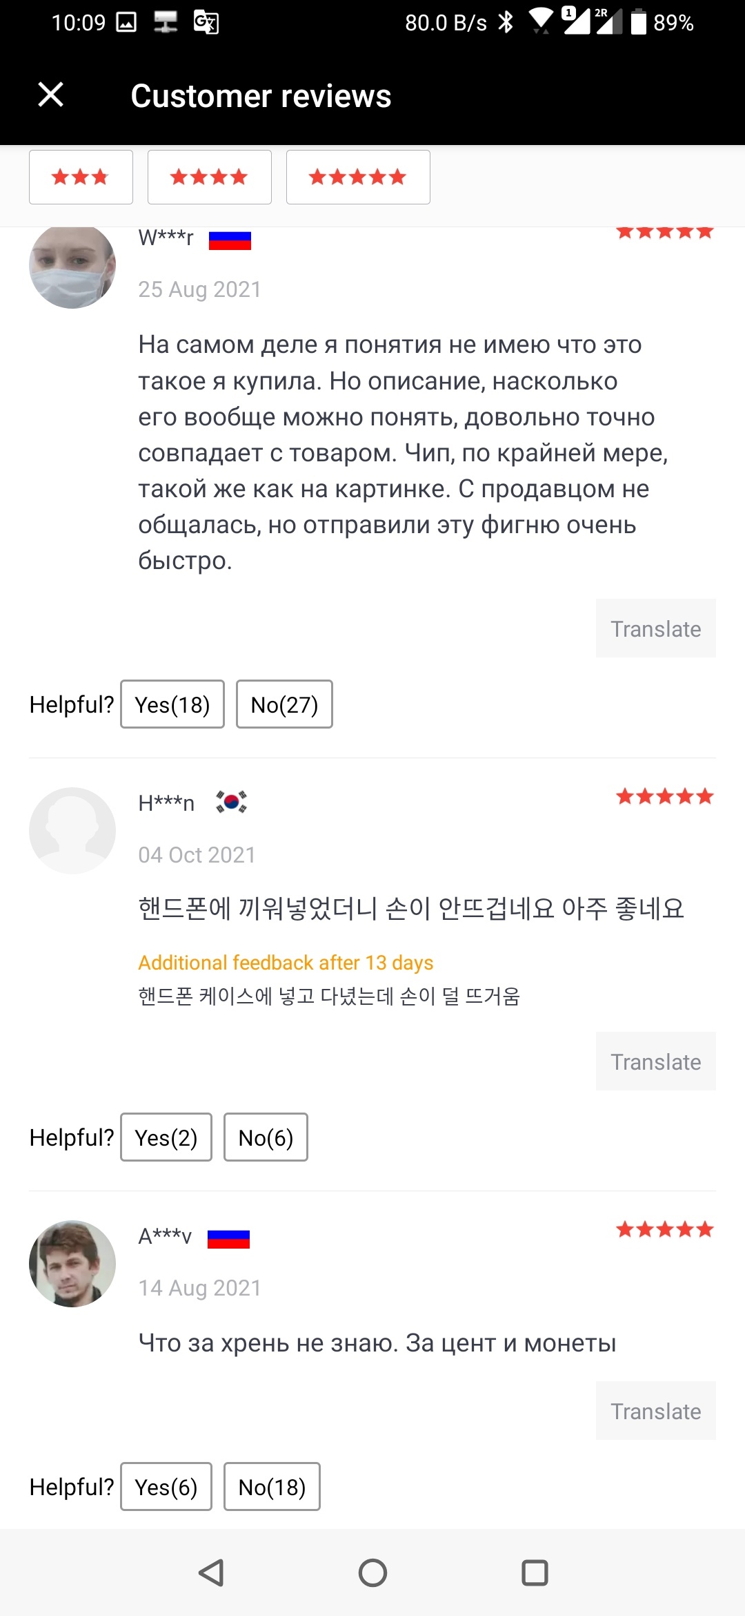Close the Customer reviews screen

click(51, 95)
